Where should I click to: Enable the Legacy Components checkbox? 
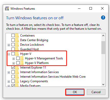point(13,81)
